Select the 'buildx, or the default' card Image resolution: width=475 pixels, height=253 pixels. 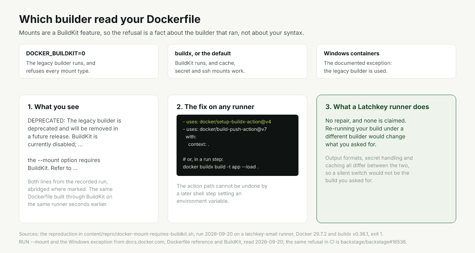click(x=237, y=61)
